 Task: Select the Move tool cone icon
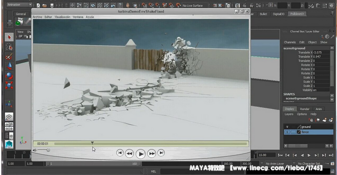pyautogui.click(x=9, y=66)
